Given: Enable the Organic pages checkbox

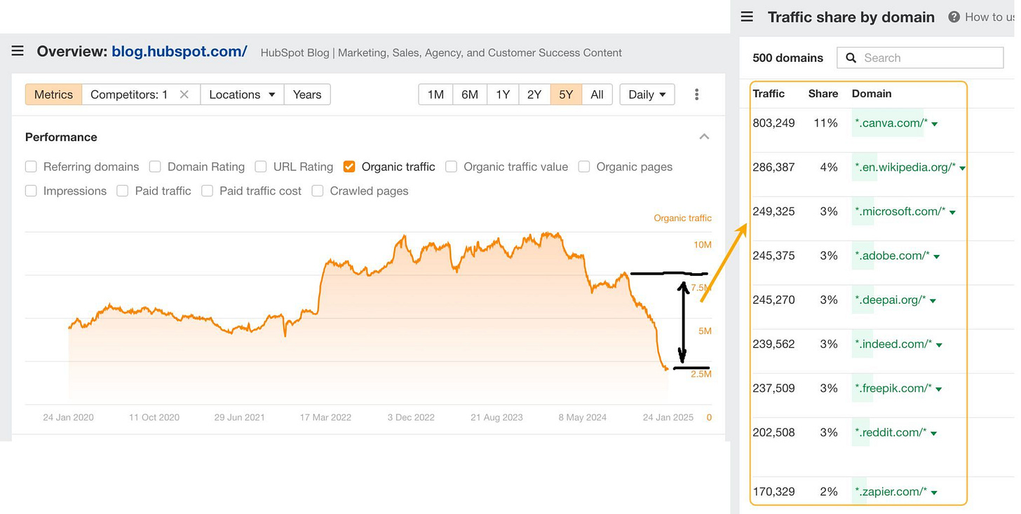Looking at the screenshot, I should pyautogui.click(x=584, y=167).
